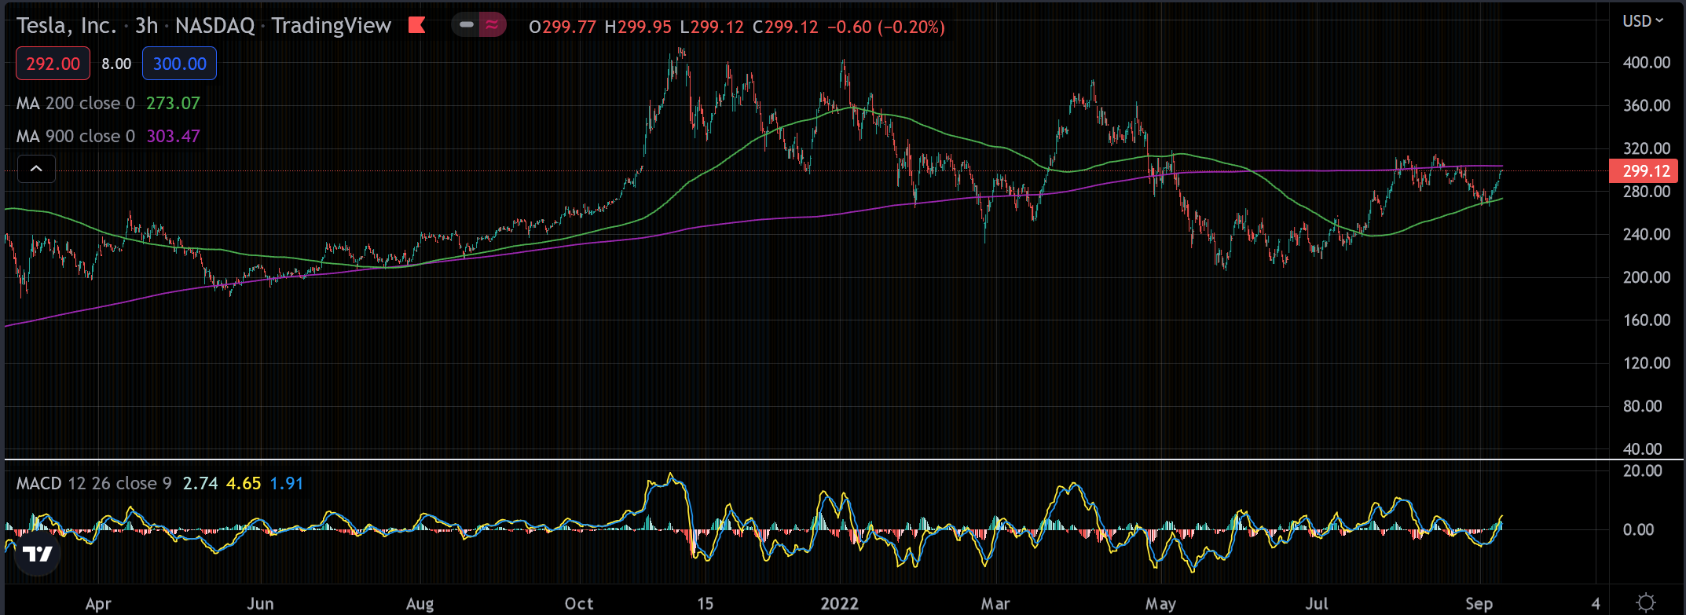Click the white pane separator above MACD
1686x615 pixels.
(844, 459)
